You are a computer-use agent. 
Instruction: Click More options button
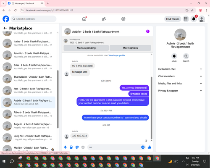130,48
